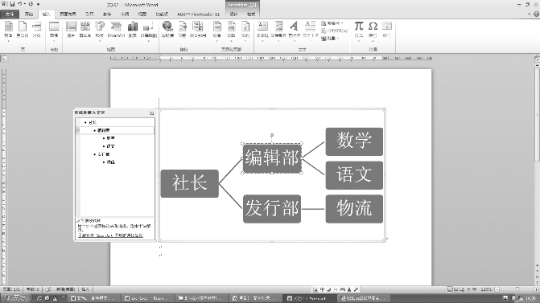Toggle ribbon minimize caret near help icon
This screenshot has width=540, height=303.
coord(530,14)
